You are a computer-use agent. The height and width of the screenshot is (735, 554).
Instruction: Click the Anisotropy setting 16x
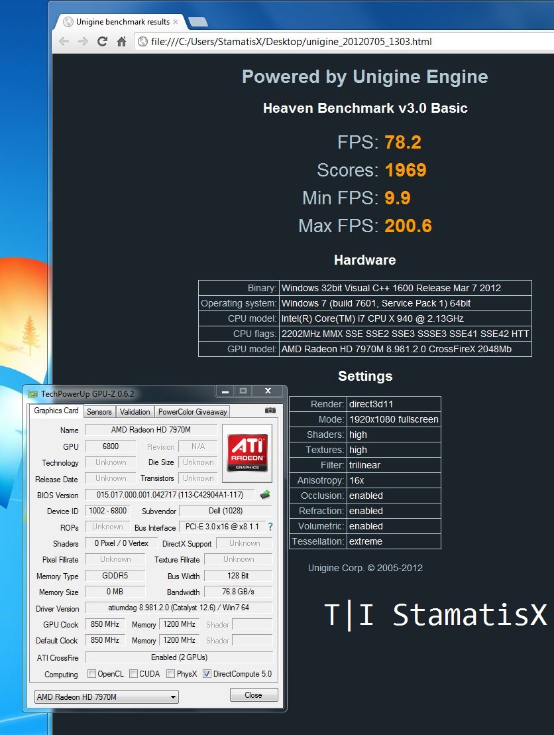click(394, 480)
